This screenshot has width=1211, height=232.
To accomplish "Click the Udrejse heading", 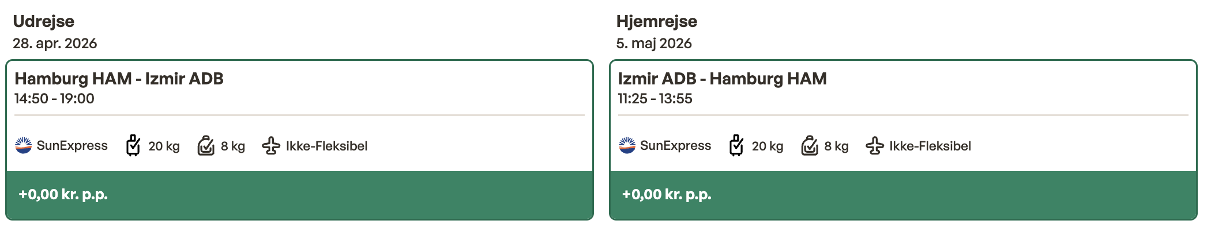I will click(44, 21).
